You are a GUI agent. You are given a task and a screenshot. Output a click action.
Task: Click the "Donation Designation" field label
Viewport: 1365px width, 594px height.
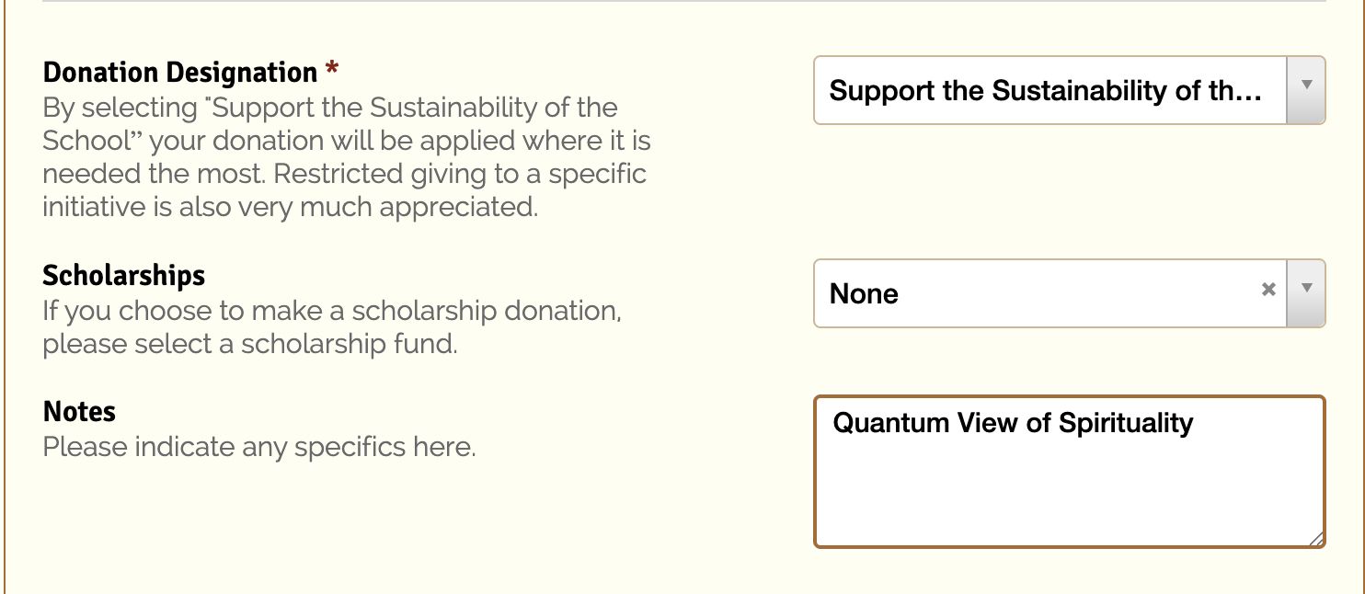179,72
